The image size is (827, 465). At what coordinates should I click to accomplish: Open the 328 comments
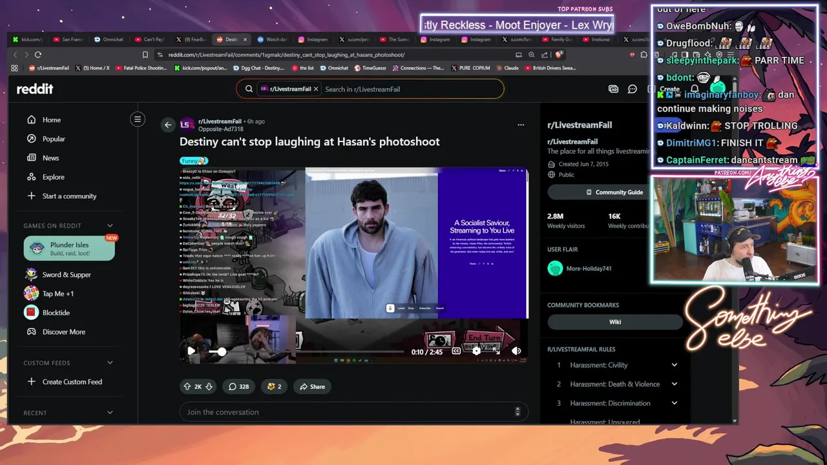(238, 387)
